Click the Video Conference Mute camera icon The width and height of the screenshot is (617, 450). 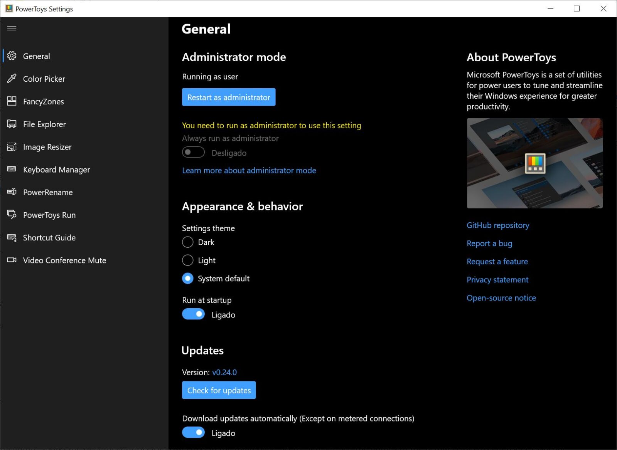pyautogui.click(x=12, y=260)
